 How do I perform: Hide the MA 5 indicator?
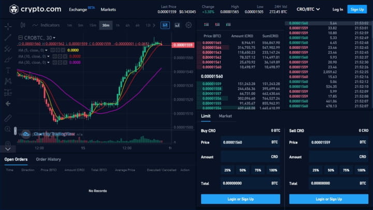point(52,50)
